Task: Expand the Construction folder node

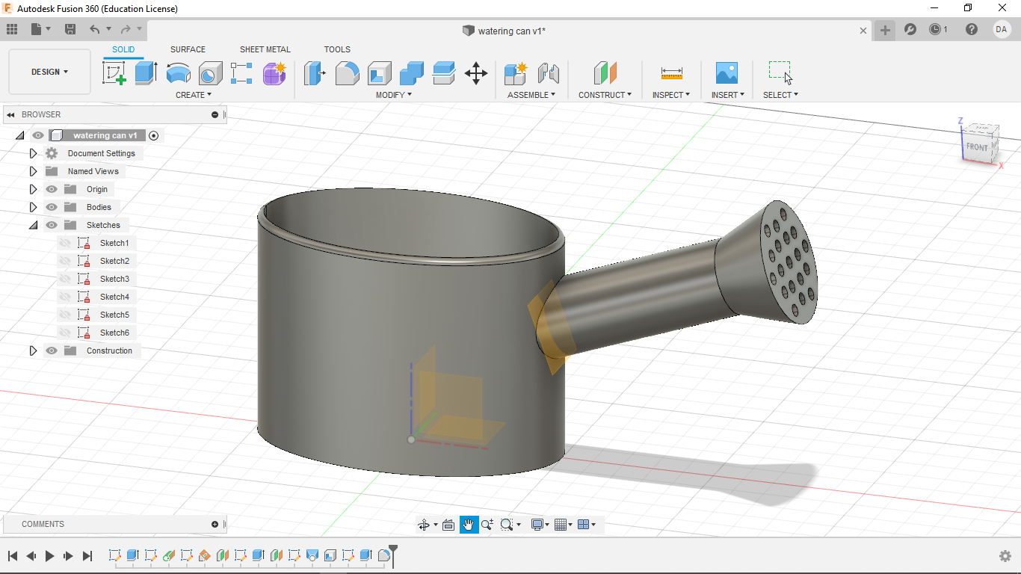Action: pos(33,351)
